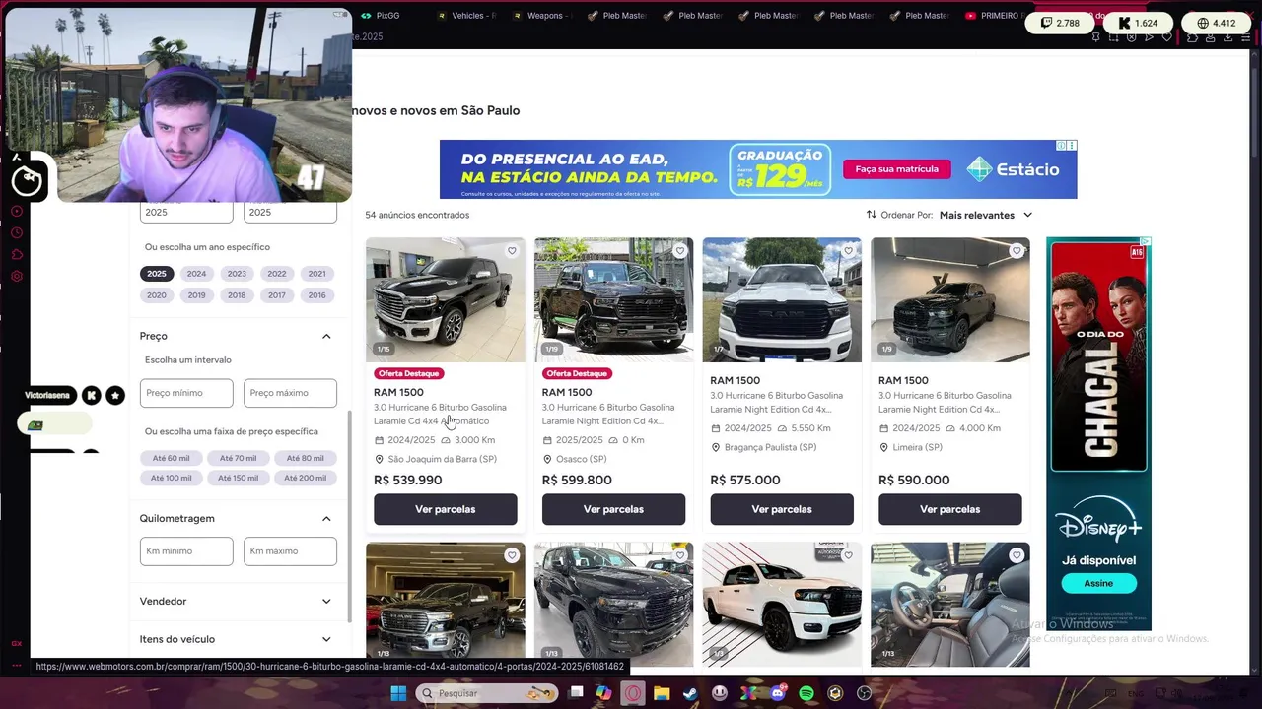
Task: Open the white RAM 1500 photo in Bragança Paulista
Action: [782, 300]
